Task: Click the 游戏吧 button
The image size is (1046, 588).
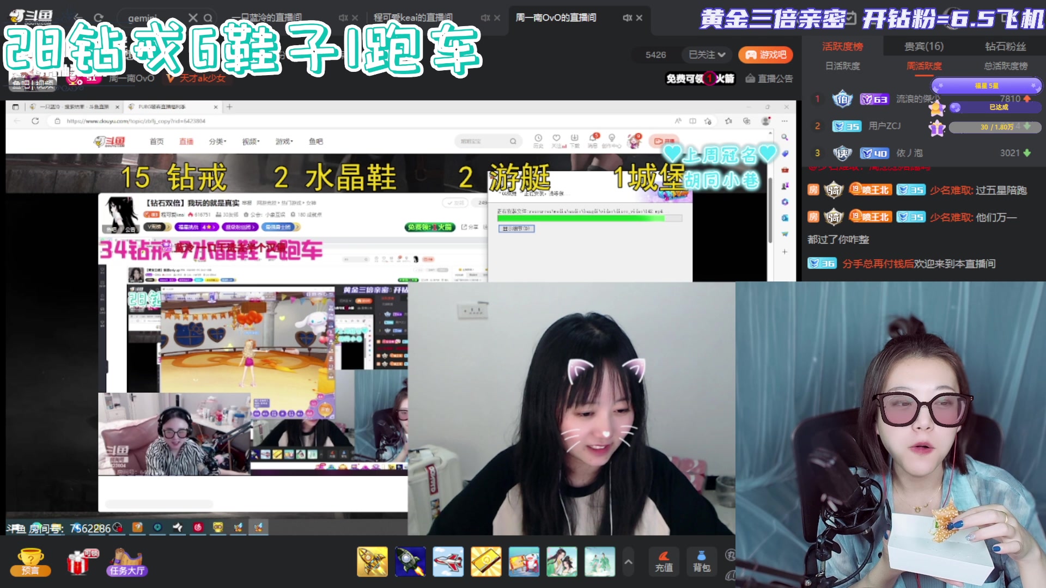Action: point(765,54)
